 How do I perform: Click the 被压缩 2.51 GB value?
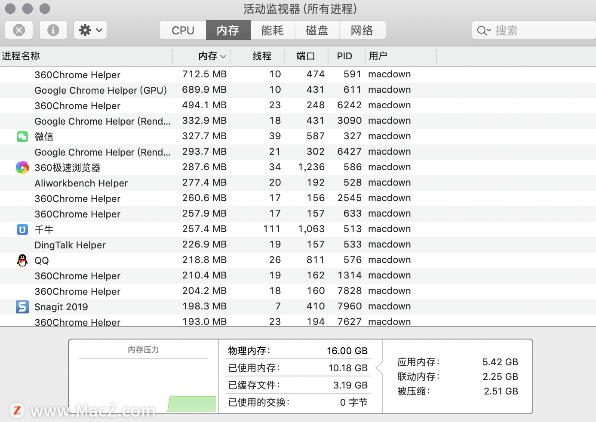pyautogui.click(x=501, y=391)
